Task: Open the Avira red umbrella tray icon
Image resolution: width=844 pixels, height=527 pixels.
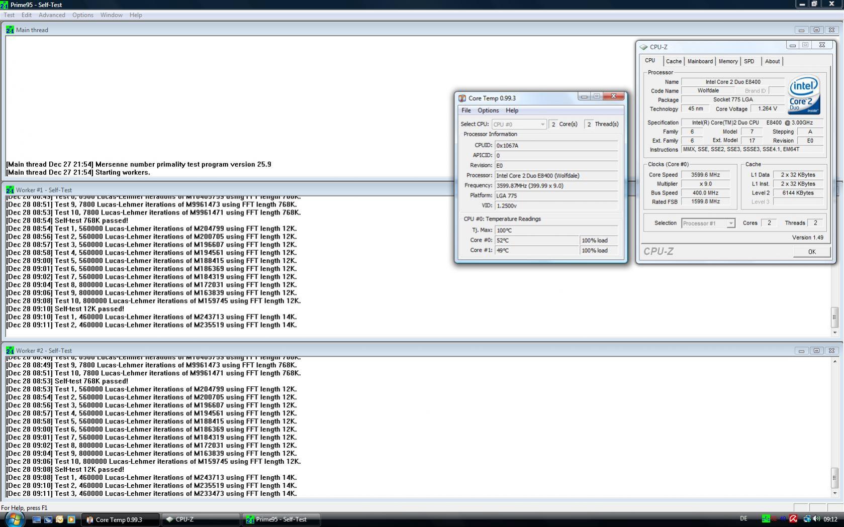Action: pyautogui.click(x=793, y=519)
